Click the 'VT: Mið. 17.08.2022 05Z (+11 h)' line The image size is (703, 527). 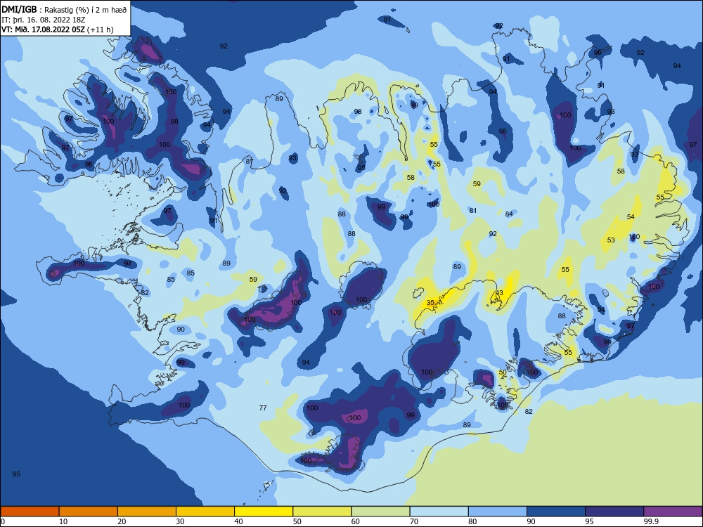click(58, 30)
